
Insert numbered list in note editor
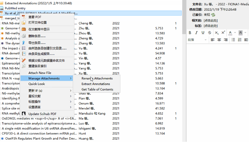240,40
